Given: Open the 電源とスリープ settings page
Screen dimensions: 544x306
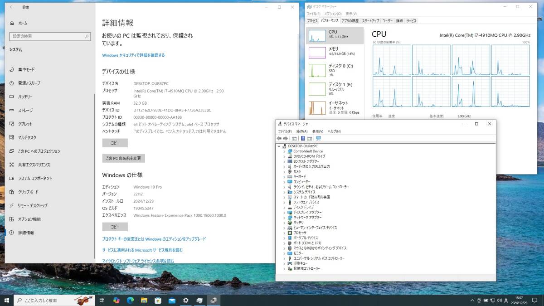Looking at the screenshot, I should click(x=29, y=83).
